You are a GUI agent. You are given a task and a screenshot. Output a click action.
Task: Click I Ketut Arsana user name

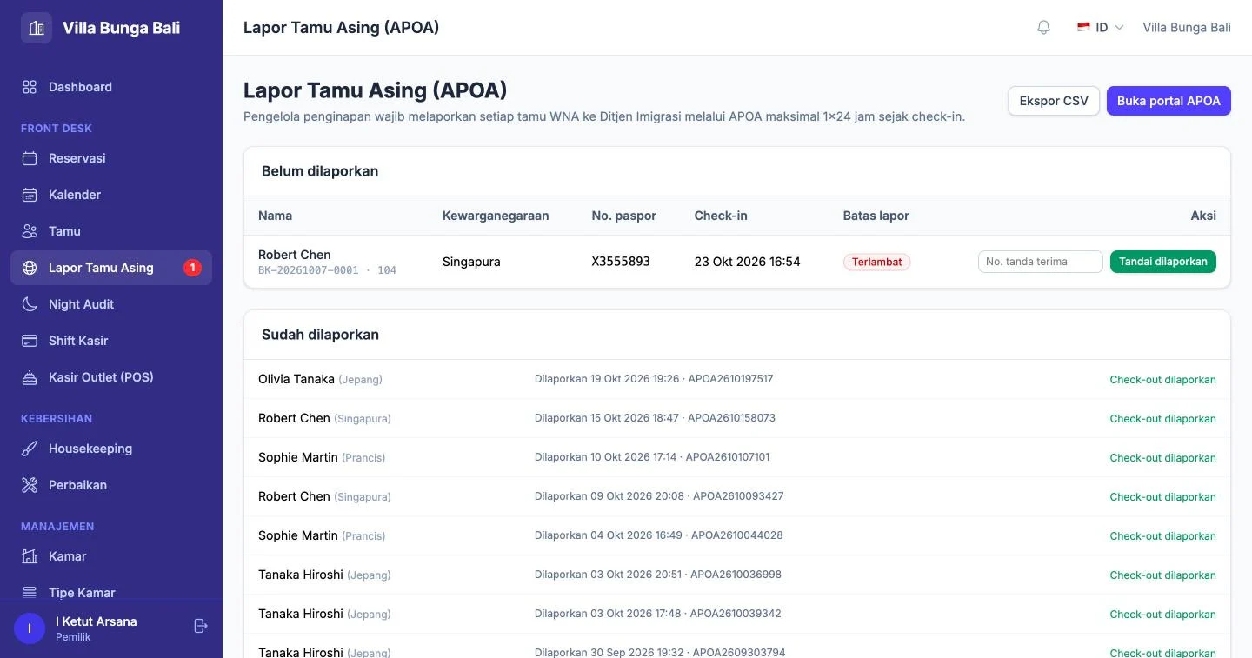pos(97,621)
